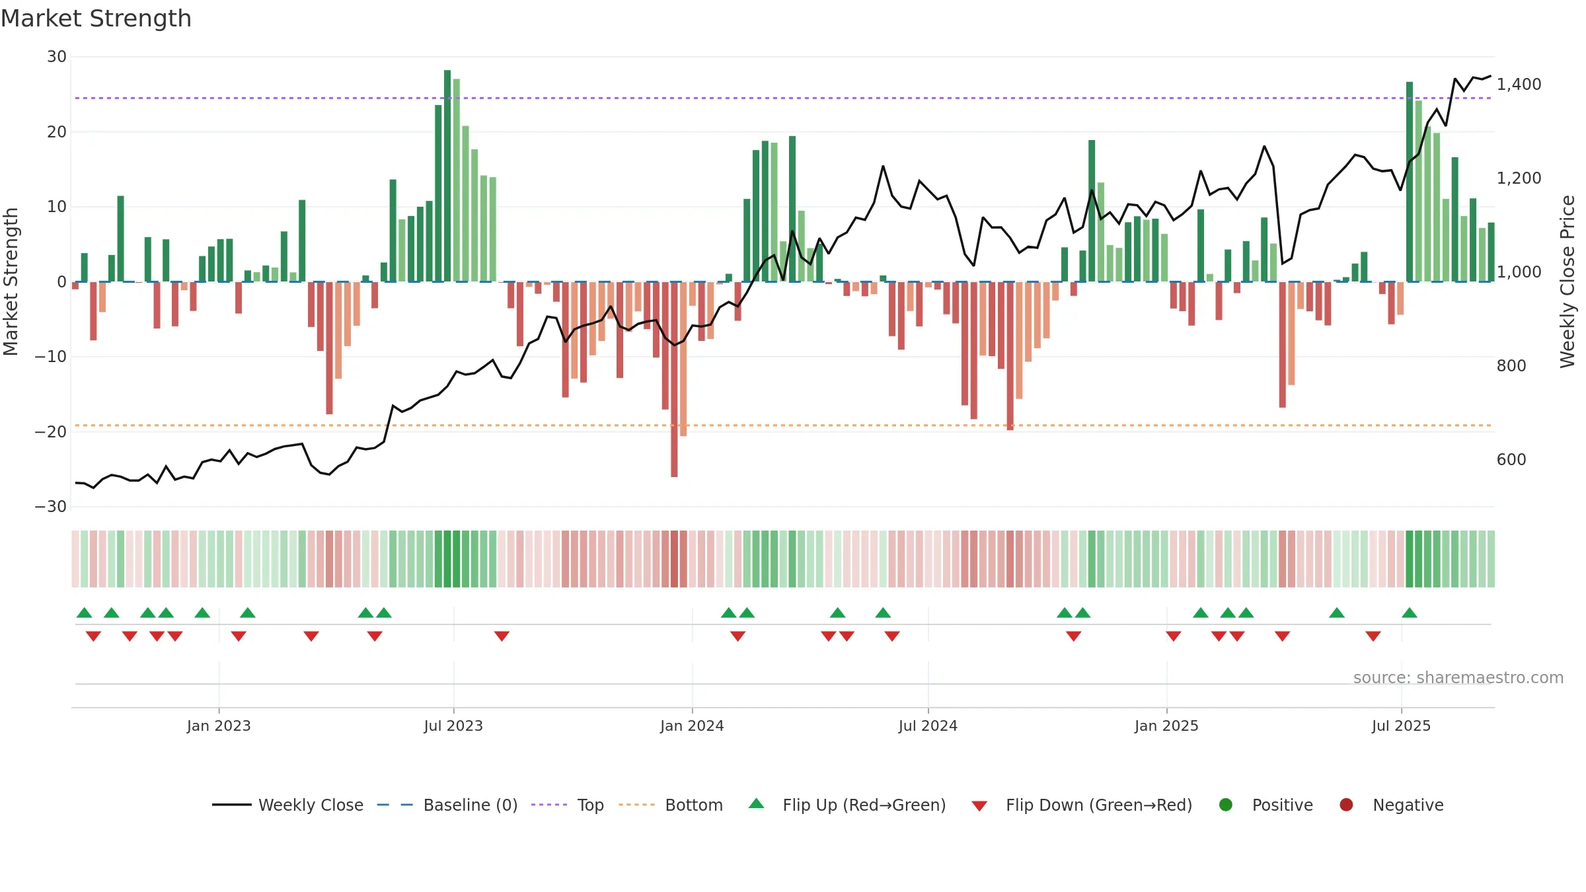Click the Jan 2025 x-axis label
The image size is (1586, 892).
pyautogui.click(x=1166, y=725)
